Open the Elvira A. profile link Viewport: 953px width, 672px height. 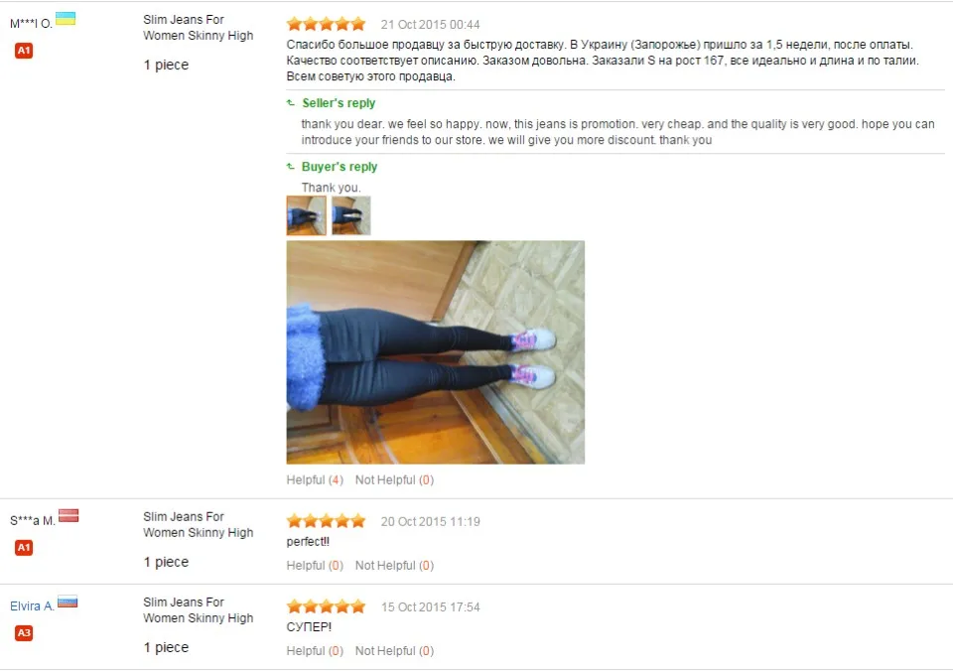pos(32,605)
